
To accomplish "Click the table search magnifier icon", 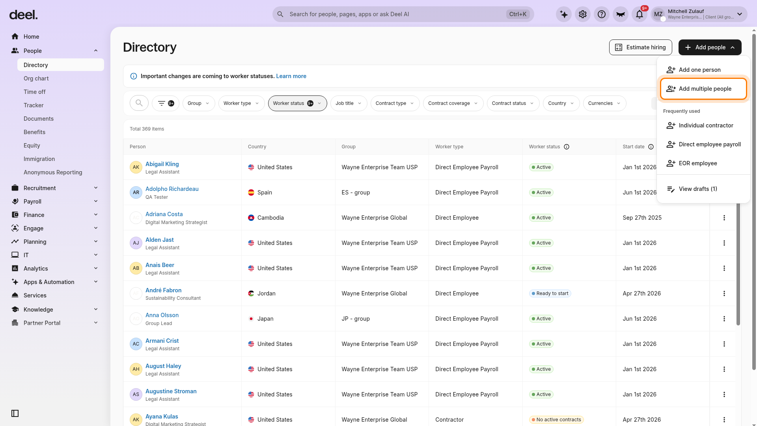I will tap(139, 103).
